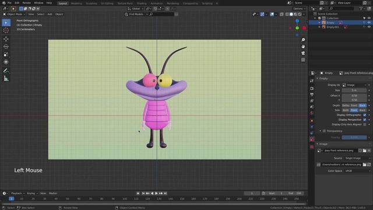Set Side to Both
The width and height of the screenshot is (373, 210).
coord(346,110)
